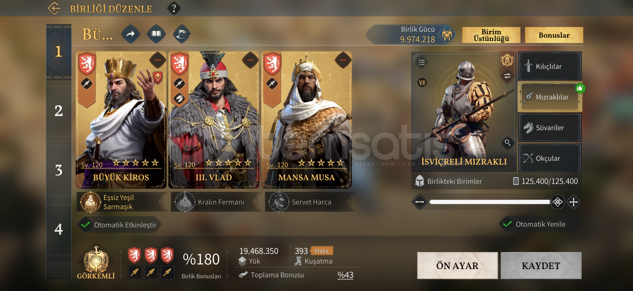Image resolution: width=633 pixels, height=291 pixels.
Task: Click the share arrow icon next to the army name
Action: coord(130,34)
